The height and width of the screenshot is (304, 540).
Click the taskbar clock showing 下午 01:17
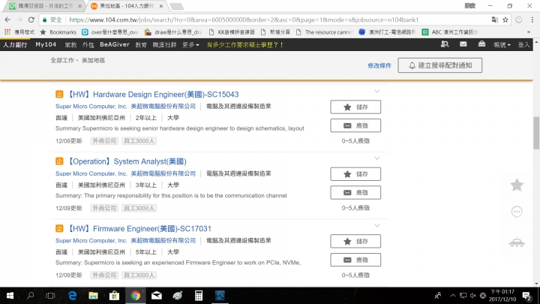click(x=502, y=296)
